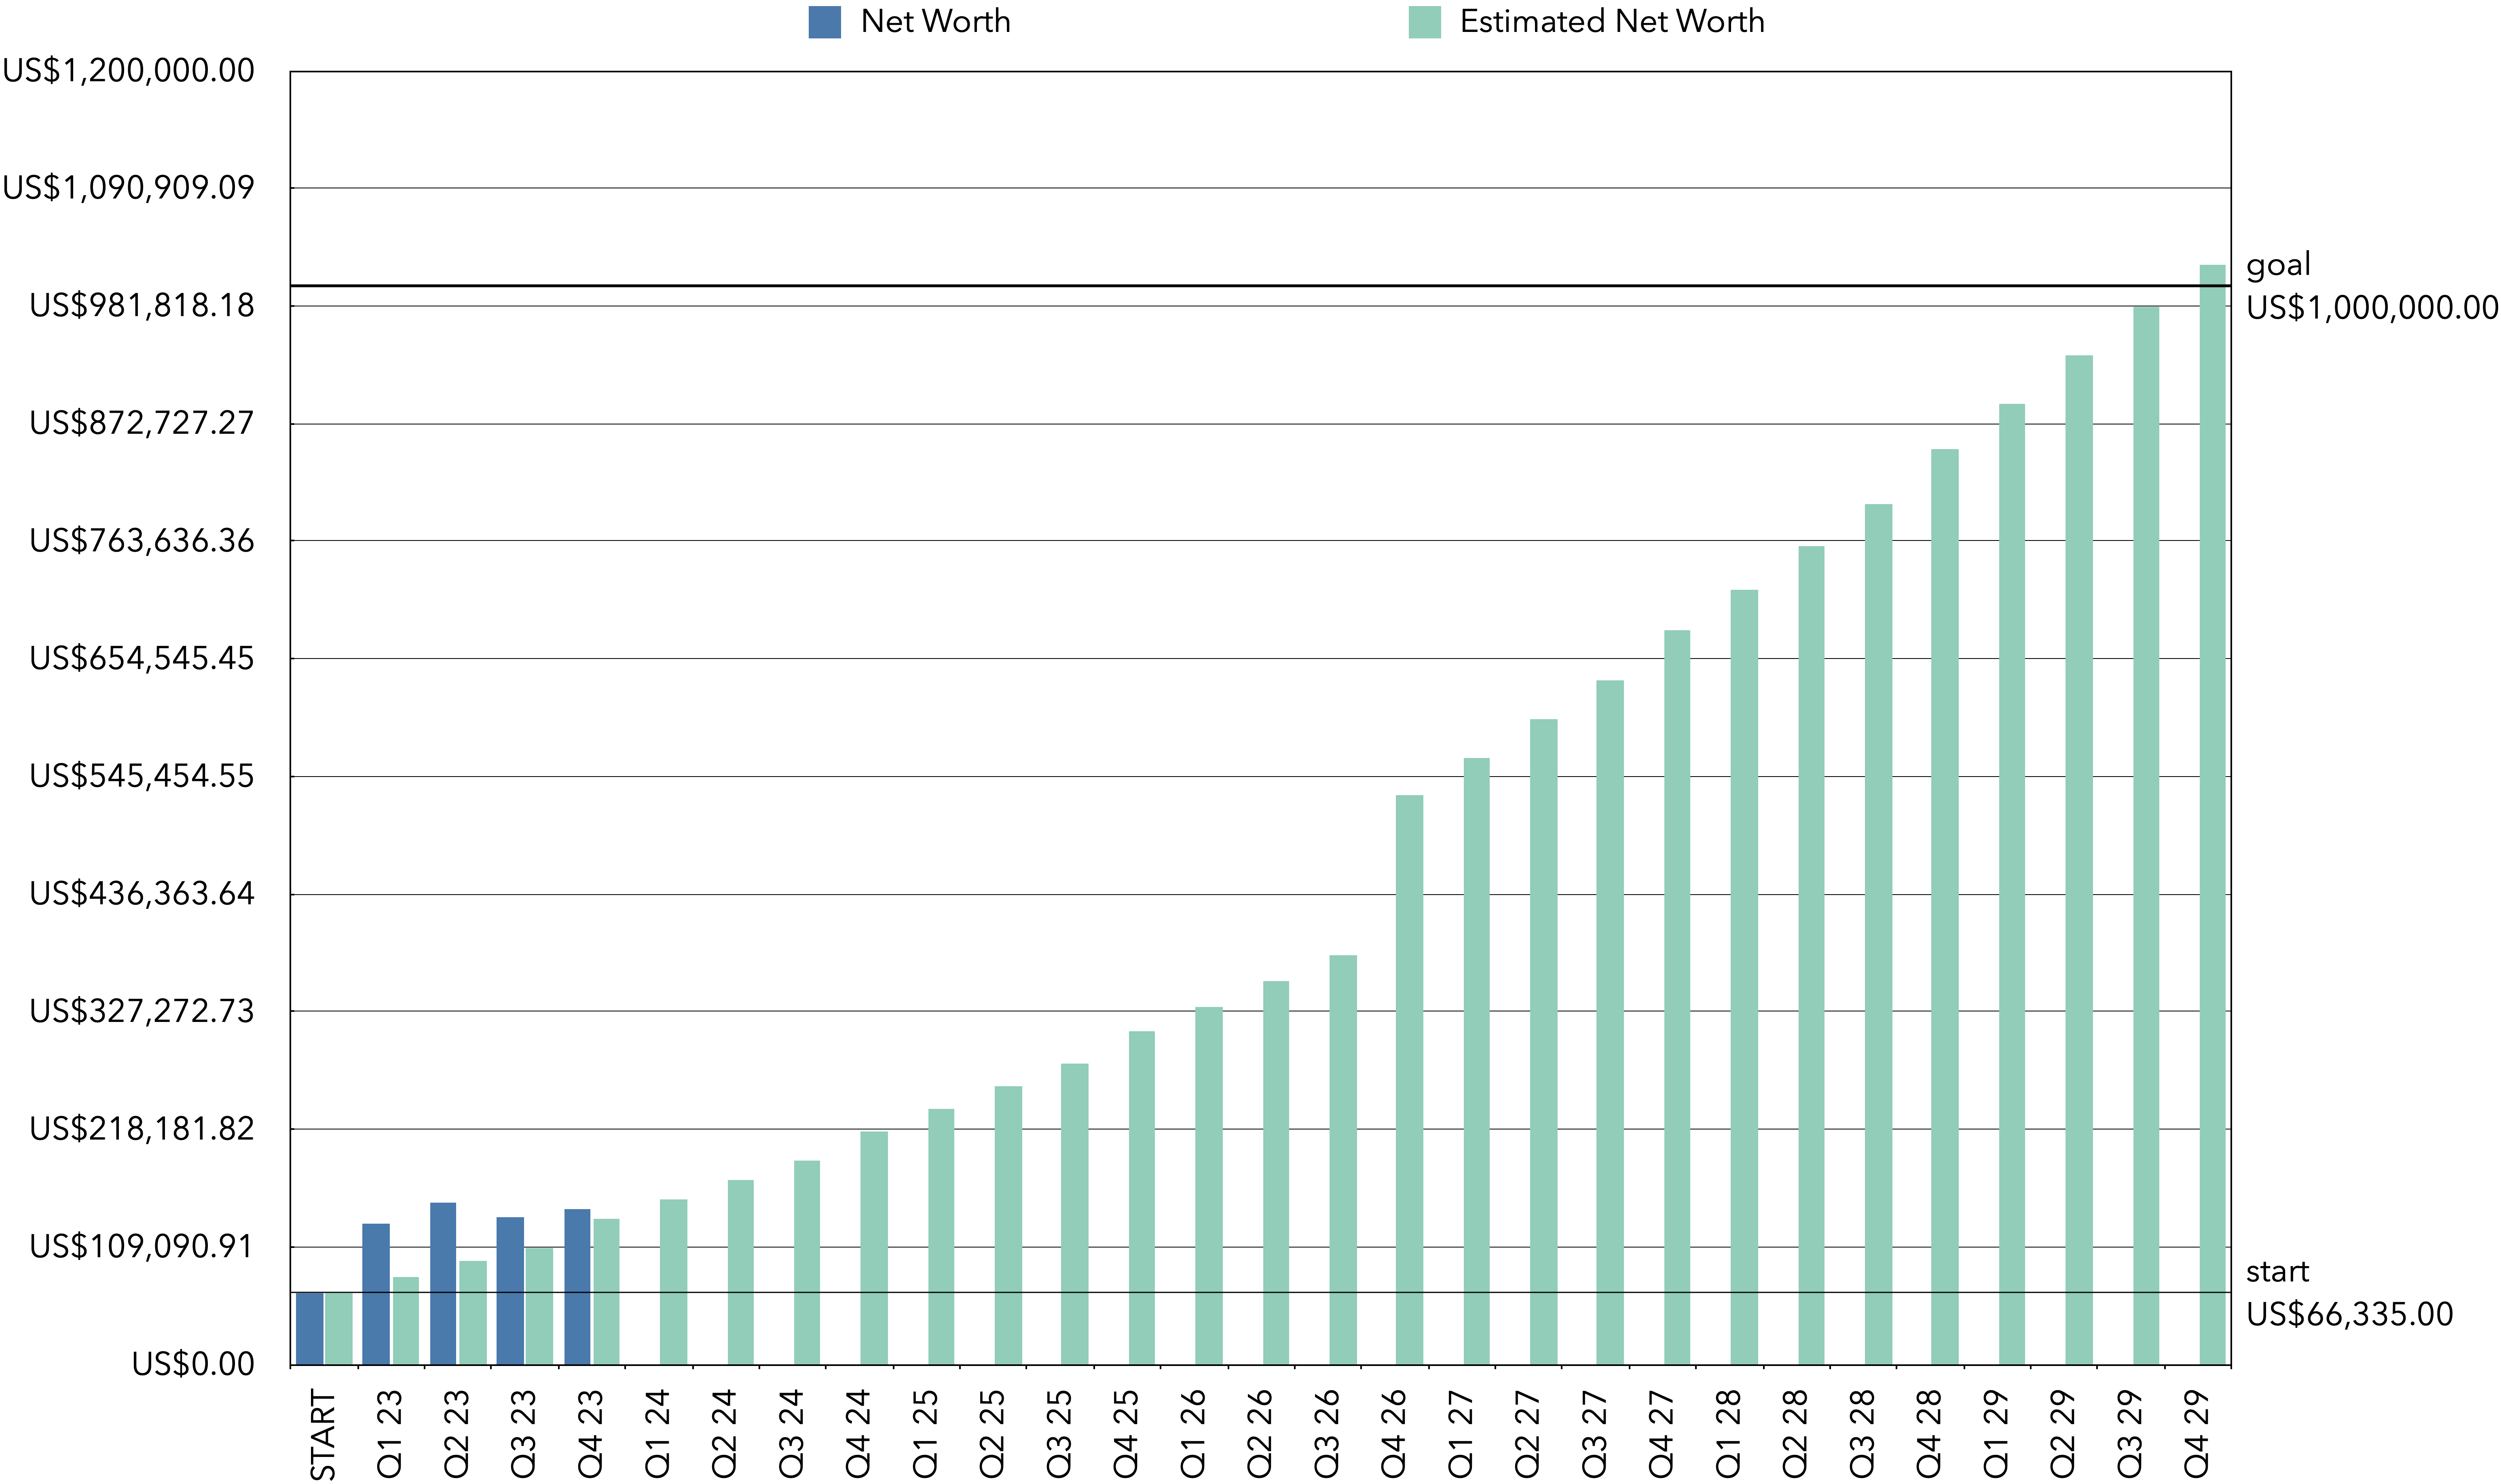Select the US$436,363.64 axis label

(x=142, y=894)
